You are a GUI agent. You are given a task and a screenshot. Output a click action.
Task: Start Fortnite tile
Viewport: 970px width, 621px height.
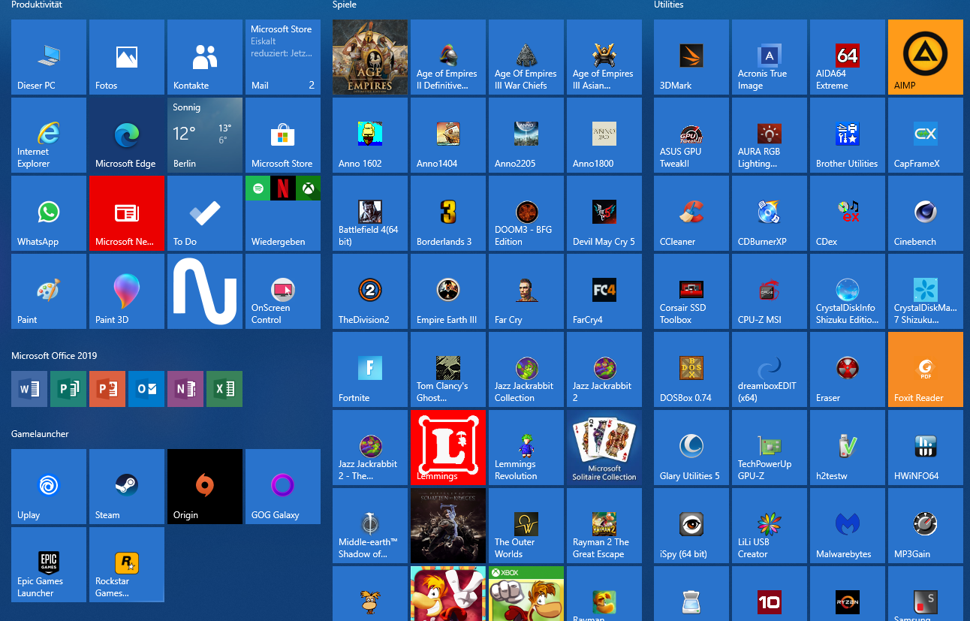(370, 369)
